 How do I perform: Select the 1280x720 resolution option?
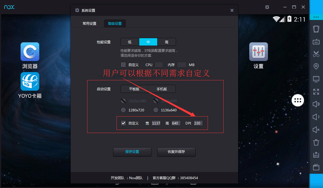pyautogui.click(x=123, y=110)
